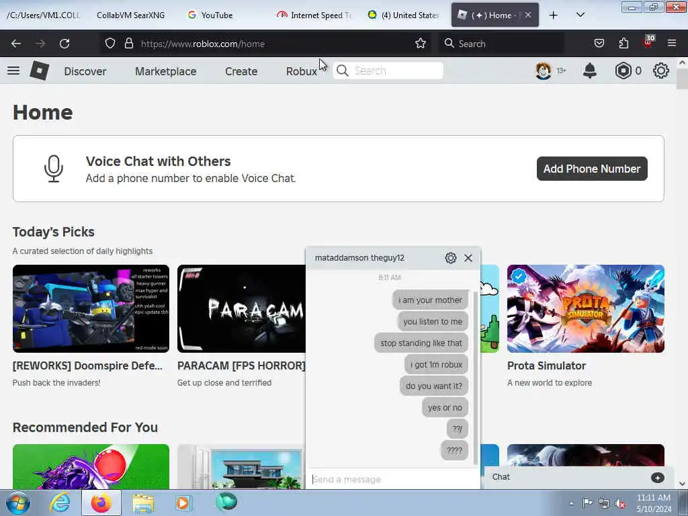The image size is (688, 516).
Task: Open File Explorer from the taskbar
Action: coord(143,503)
